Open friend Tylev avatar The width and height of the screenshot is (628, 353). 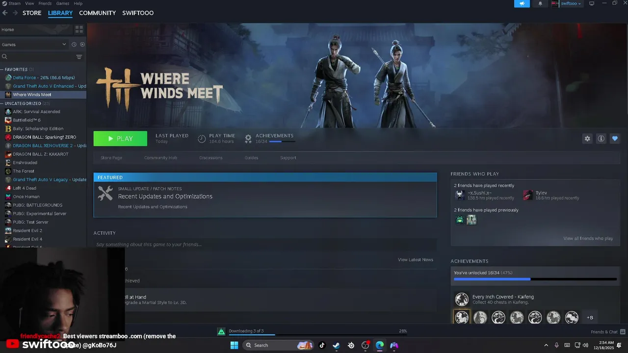pos(528,195)
